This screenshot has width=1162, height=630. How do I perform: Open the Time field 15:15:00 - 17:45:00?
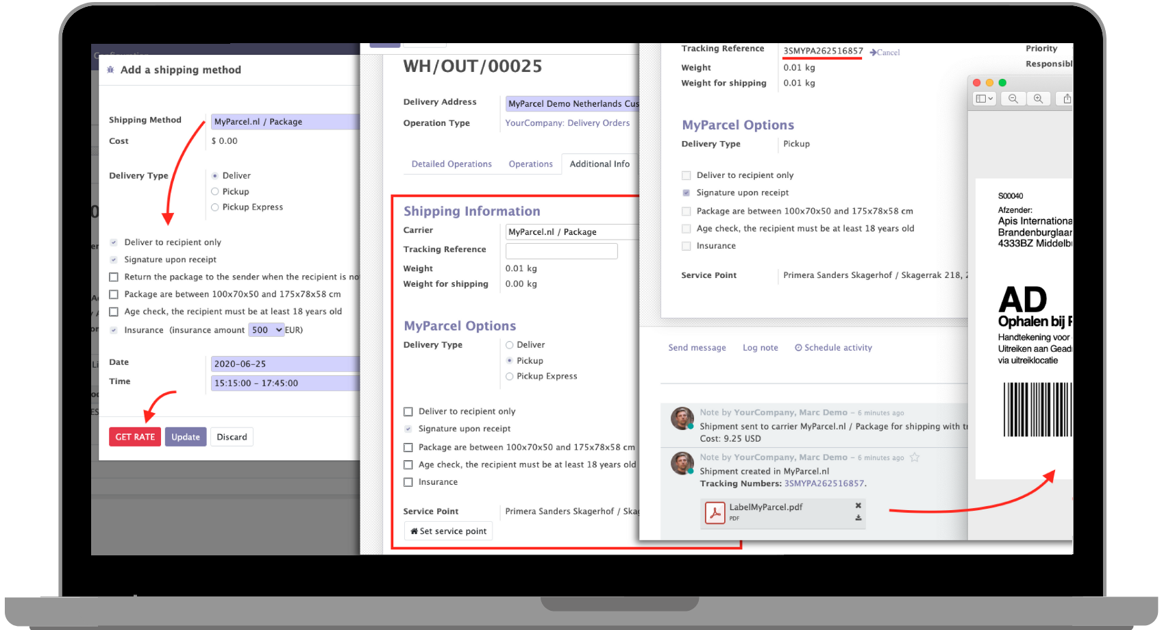click(285, 383)
